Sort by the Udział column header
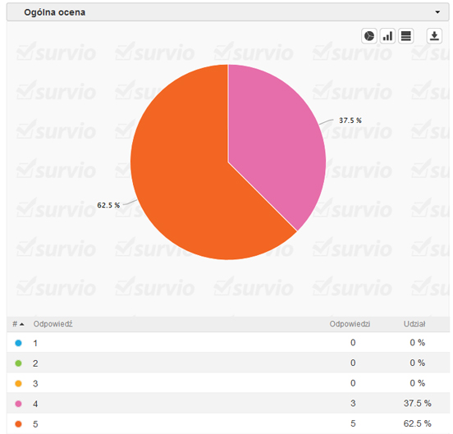 (x=414, y=324)
